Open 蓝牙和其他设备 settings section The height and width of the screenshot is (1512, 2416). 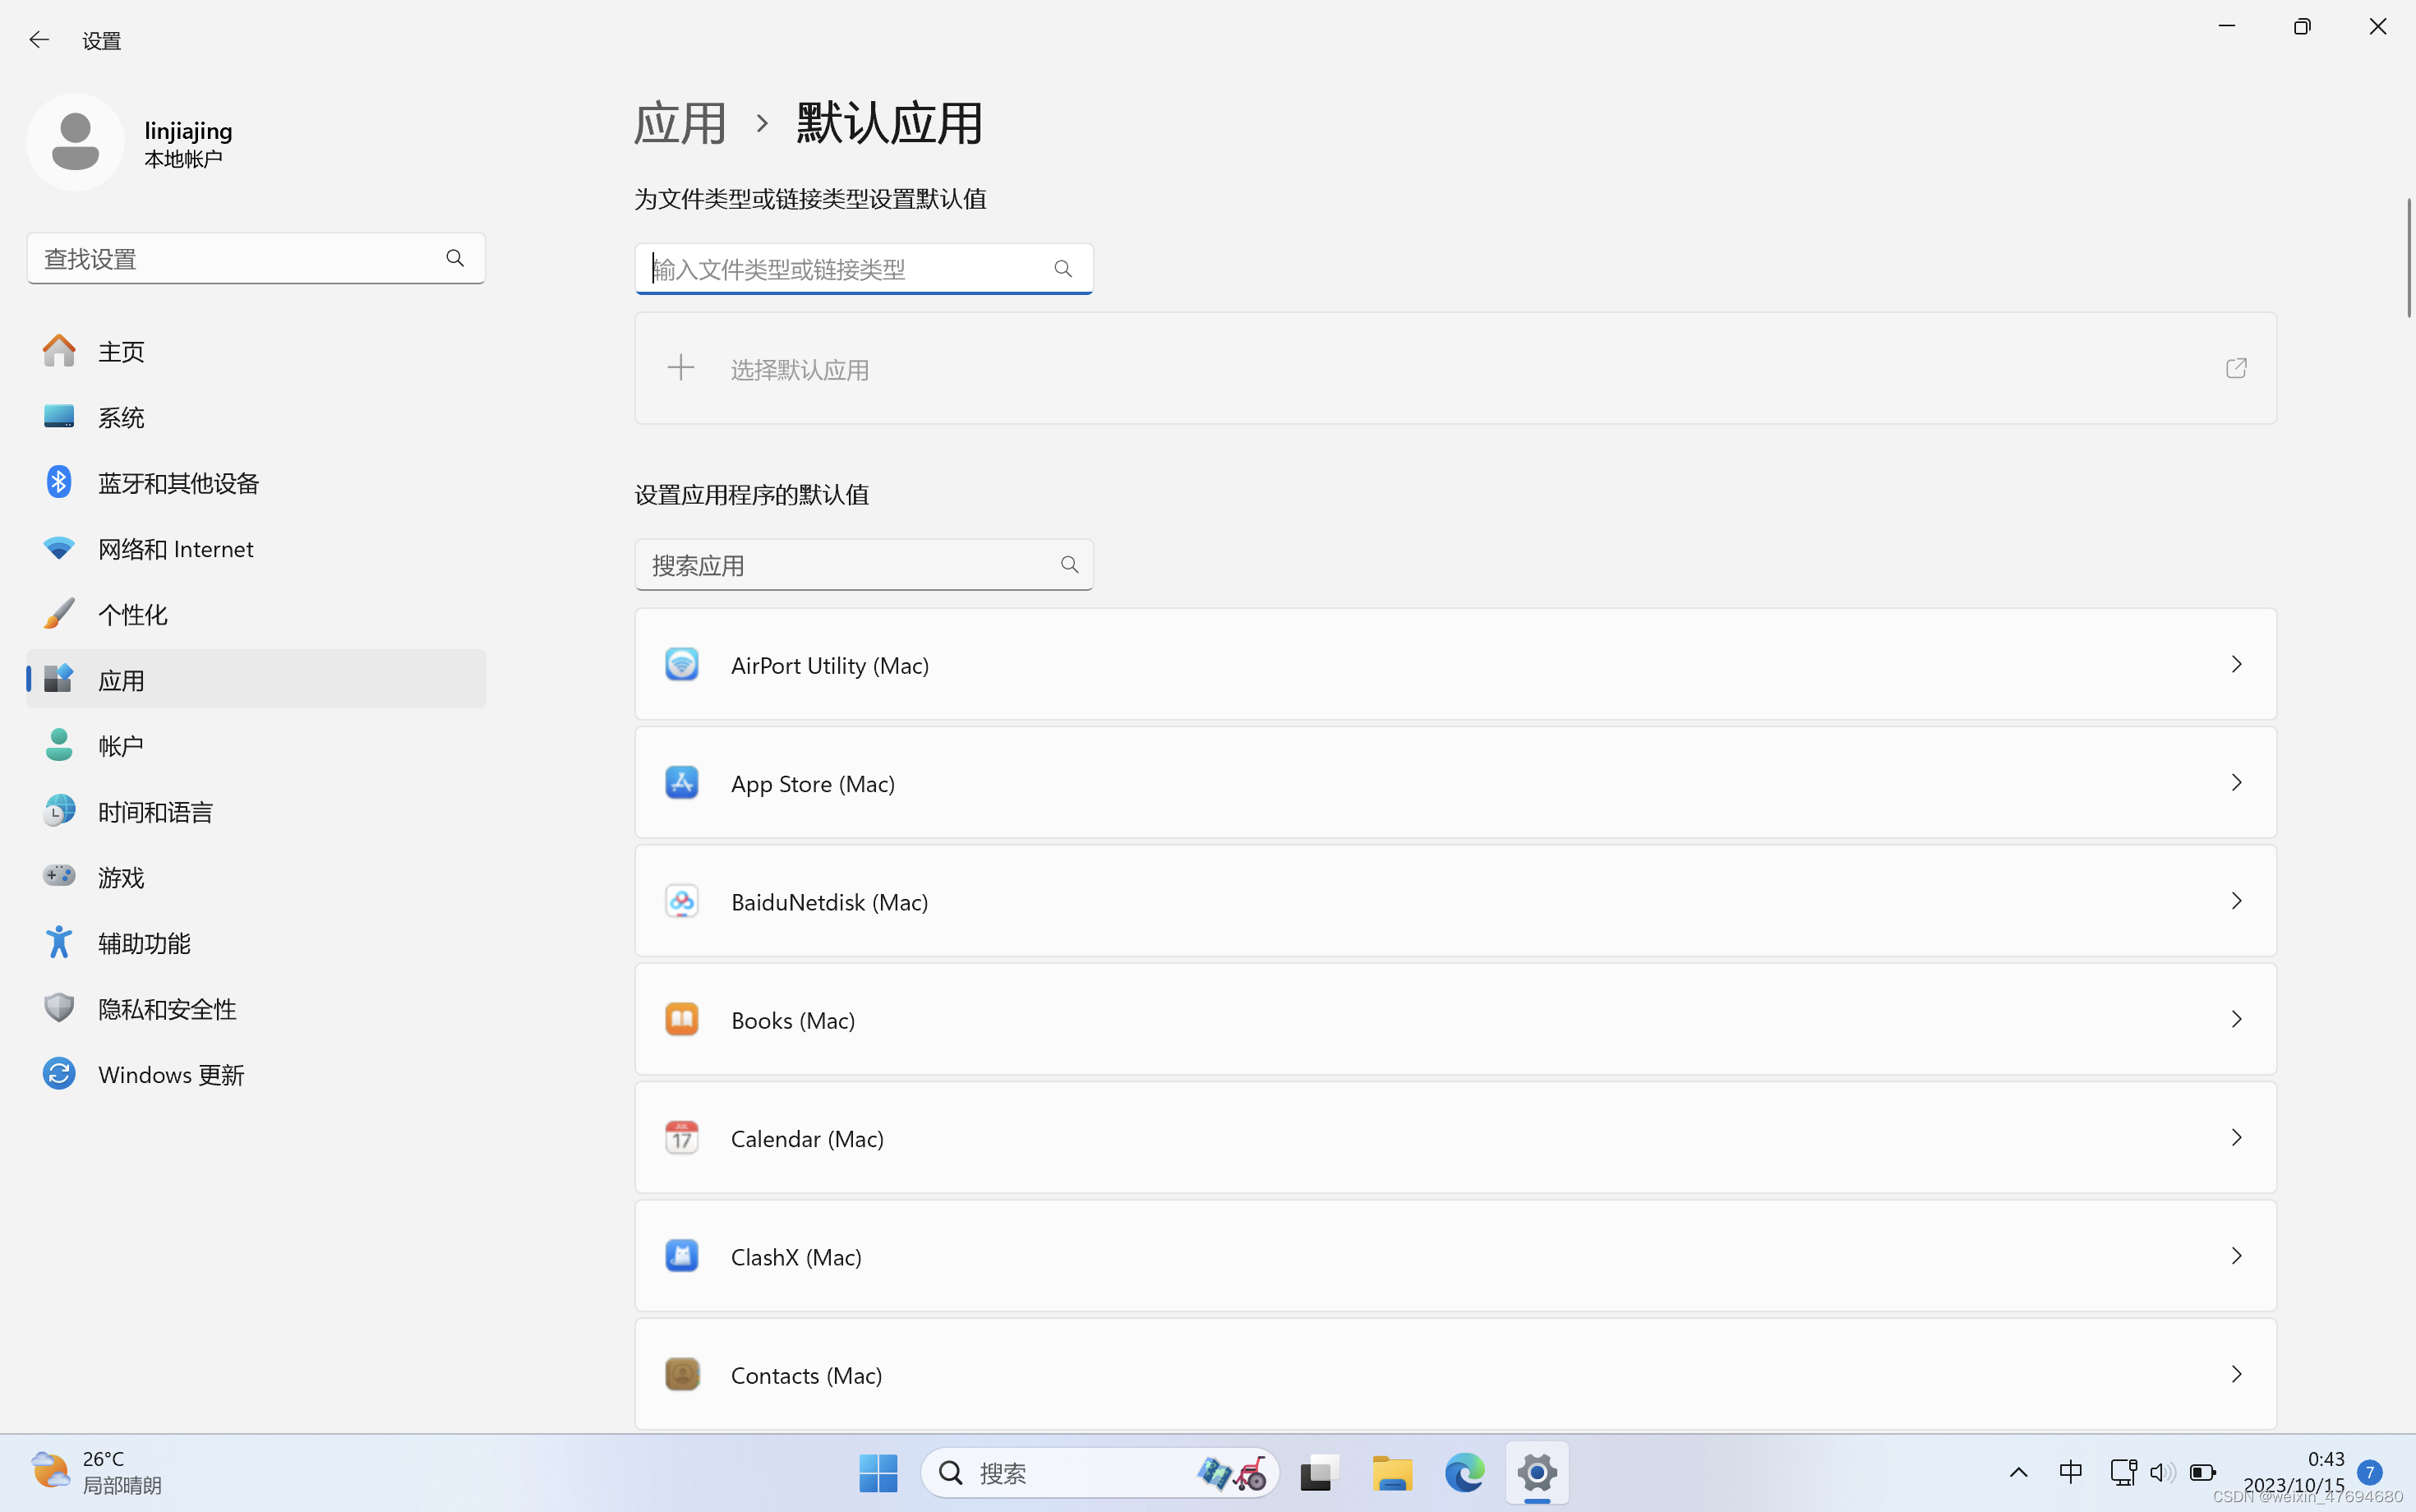[178, 484]
